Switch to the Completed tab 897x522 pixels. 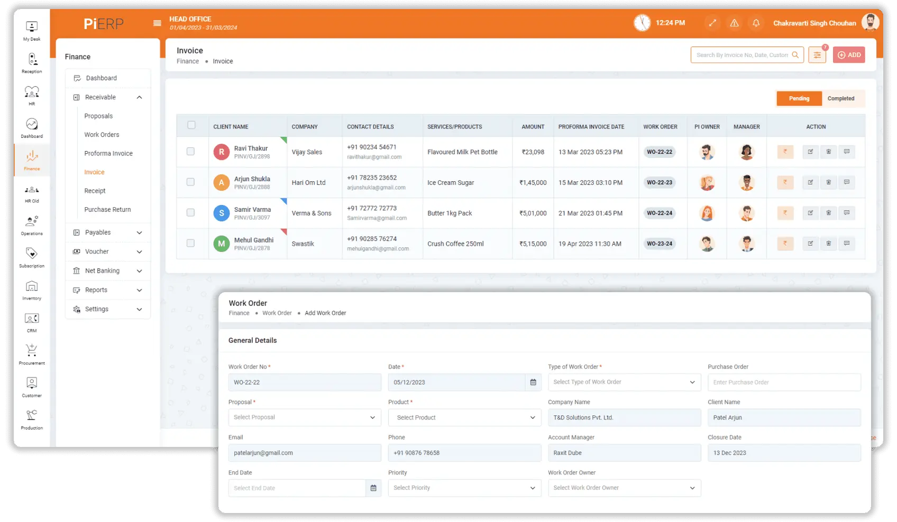[x=841, y=98]
